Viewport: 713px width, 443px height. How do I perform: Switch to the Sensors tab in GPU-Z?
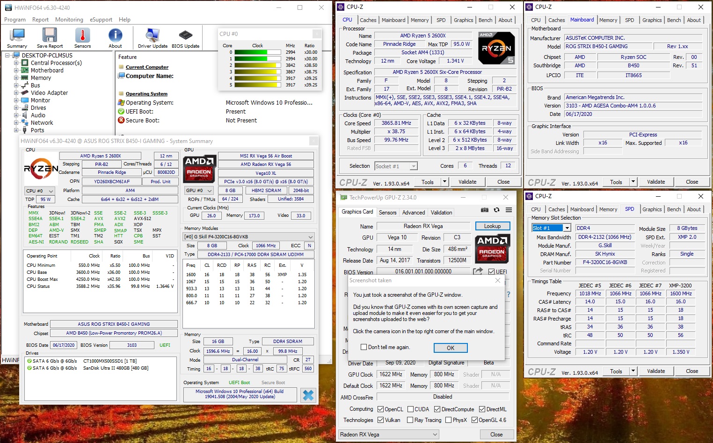(387, 212)
